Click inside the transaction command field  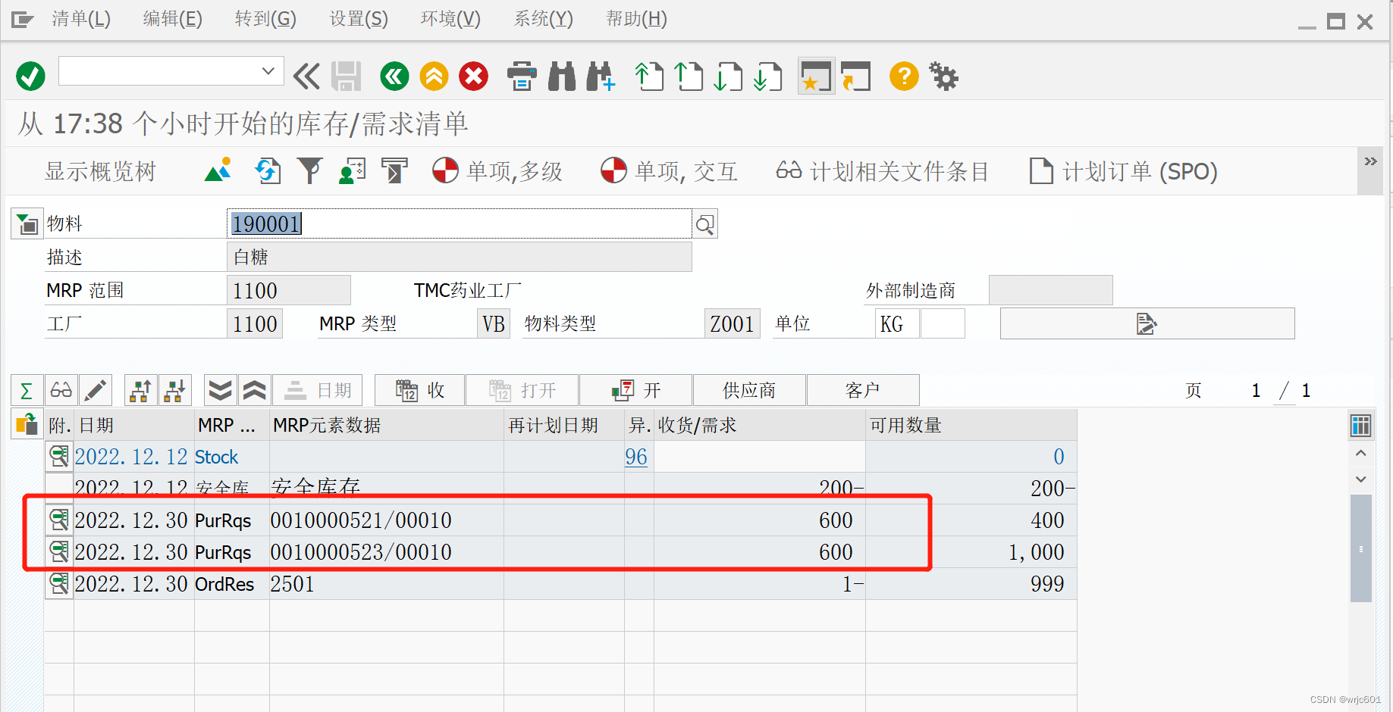(x=159, y=71)
